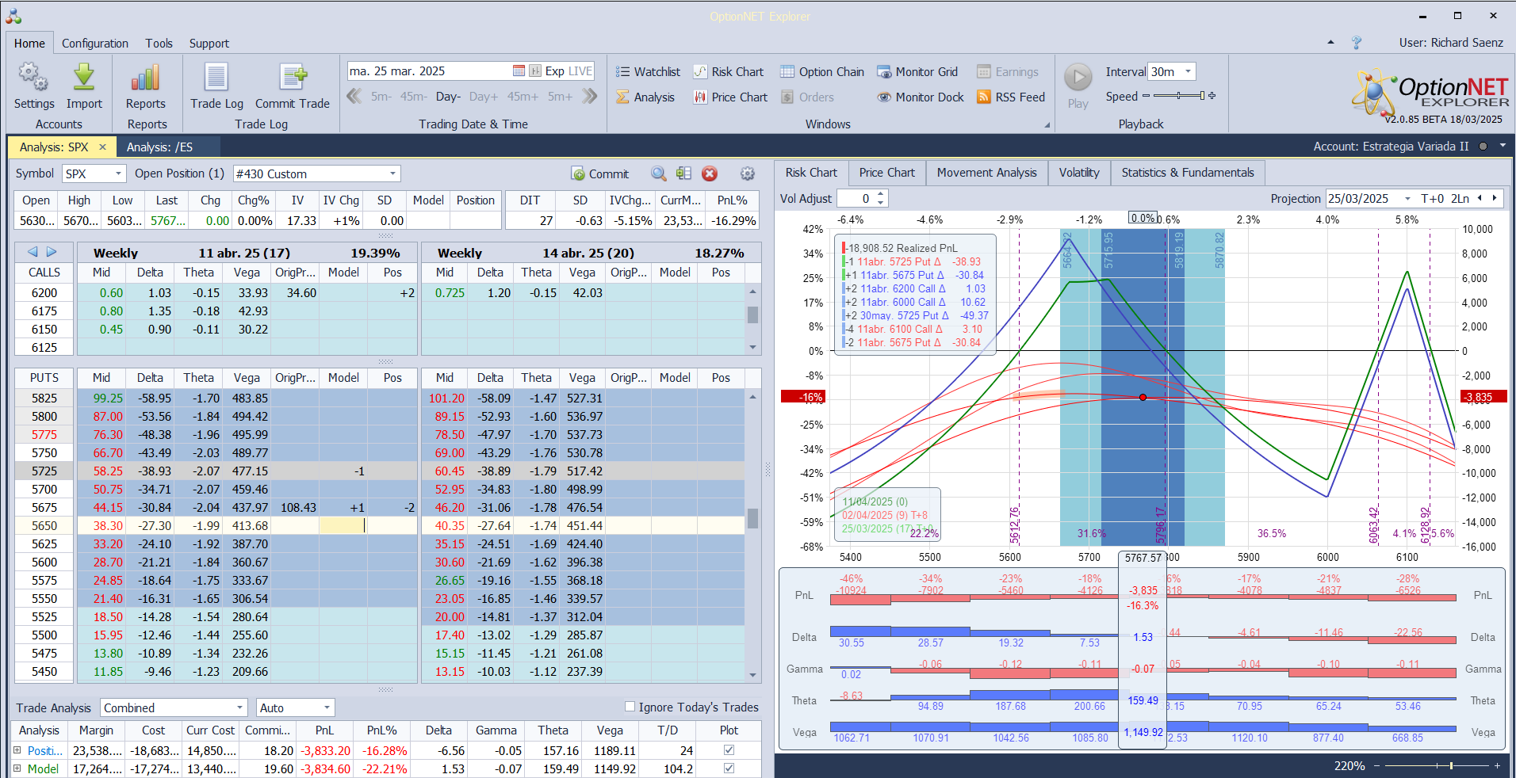The image size is (1516, 778).
Task: Switch to the Price Chart tab
Action: (x=886, y=173)
